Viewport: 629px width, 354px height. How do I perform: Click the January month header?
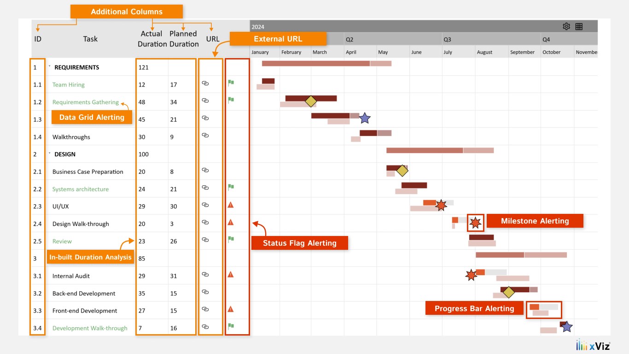tap(260, 52)
